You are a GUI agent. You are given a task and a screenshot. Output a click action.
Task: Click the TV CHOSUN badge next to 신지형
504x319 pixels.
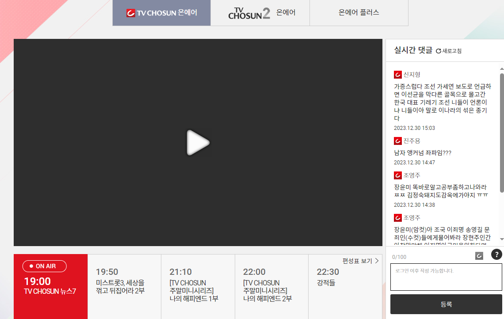397,74
